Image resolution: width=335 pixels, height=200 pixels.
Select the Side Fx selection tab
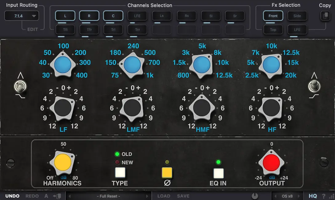tap(297, 16)
